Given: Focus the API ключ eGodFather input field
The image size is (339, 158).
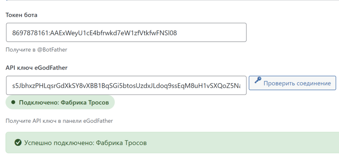Looking at the screenshot, I should [126, 85].
